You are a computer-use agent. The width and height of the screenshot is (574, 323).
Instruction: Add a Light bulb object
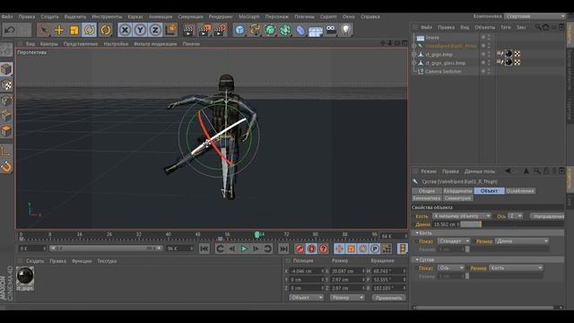346,30
